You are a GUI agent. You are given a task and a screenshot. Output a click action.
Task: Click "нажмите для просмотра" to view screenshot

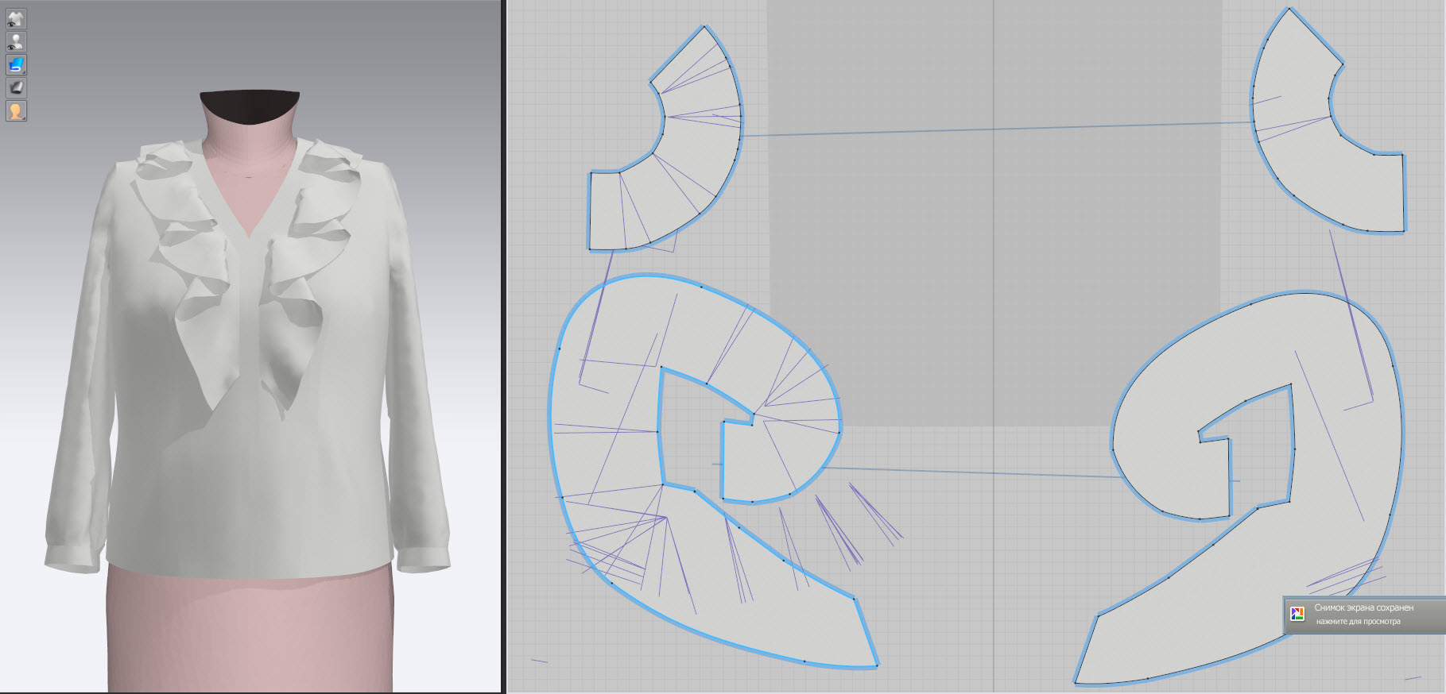pyautogui.click(x=1358, y=622)
